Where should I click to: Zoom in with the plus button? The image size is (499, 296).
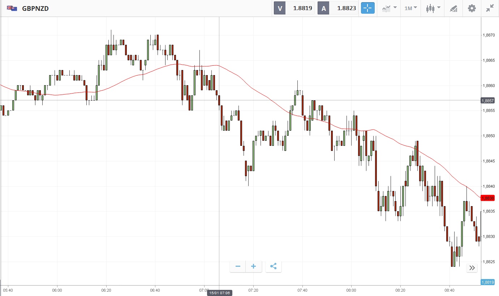click(x=254, y=266)
